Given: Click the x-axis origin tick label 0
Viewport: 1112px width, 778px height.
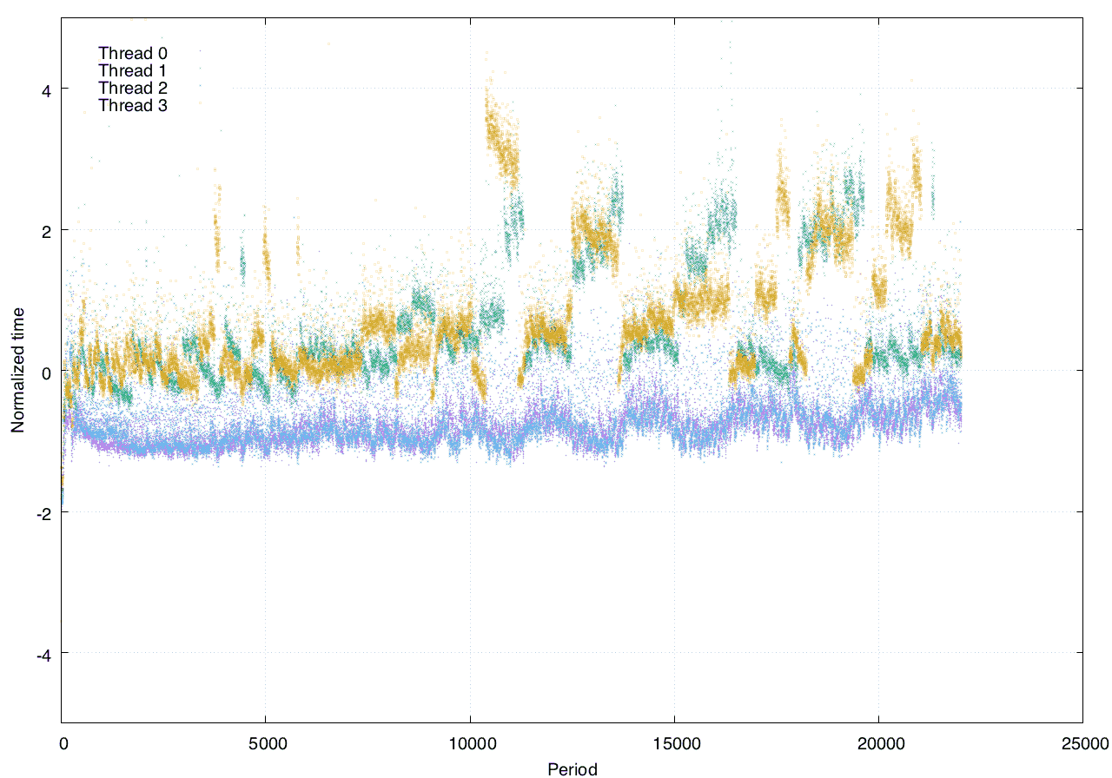Looking at the screenshot, I should (63, 744).
